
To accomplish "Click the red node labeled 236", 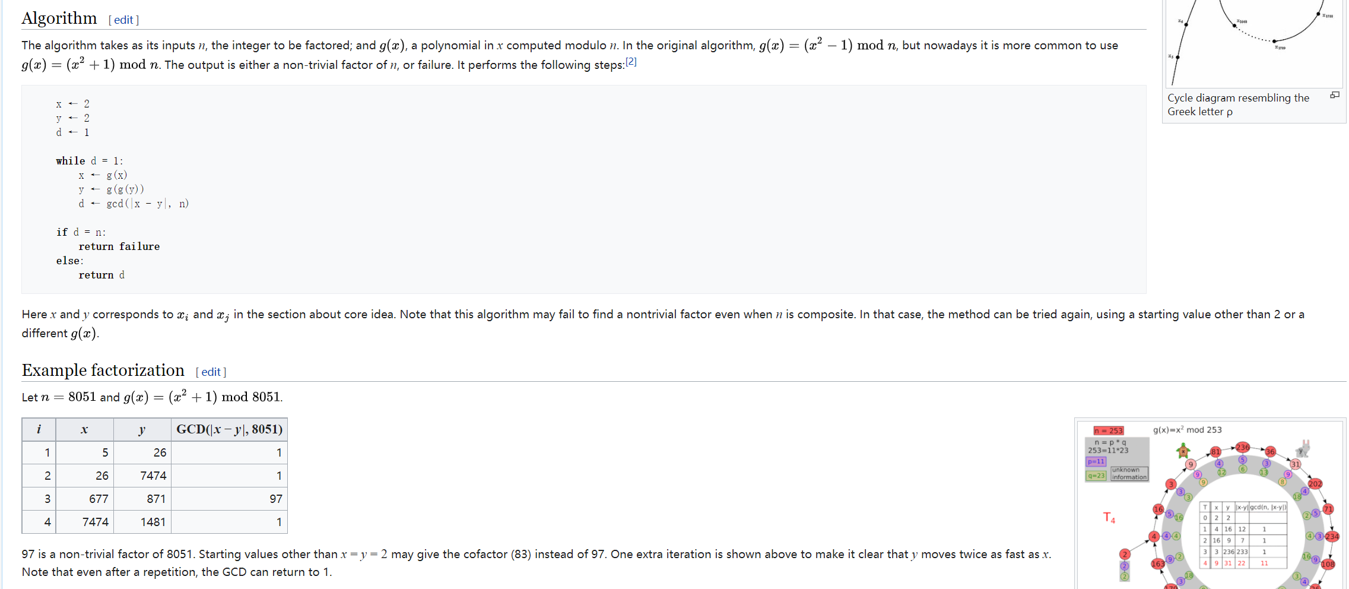I will (1243, 447).
